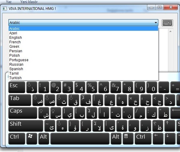Image resolution: width=180 pixels, height=152 pixels.
Task: Click the context menu key on keyboard
Action: point(128,139)
